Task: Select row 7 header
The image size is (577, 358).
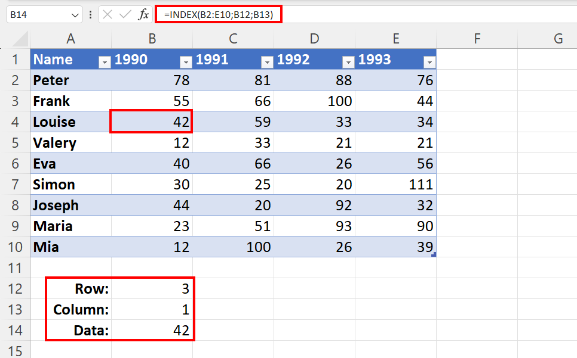Action: click(15, 184)
